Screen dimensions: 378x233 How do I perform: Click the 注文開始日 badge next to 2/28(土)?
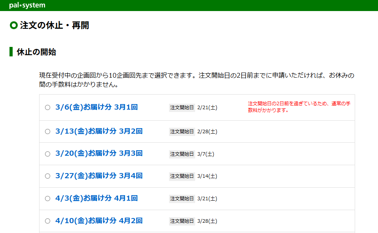tap(182, 132)
